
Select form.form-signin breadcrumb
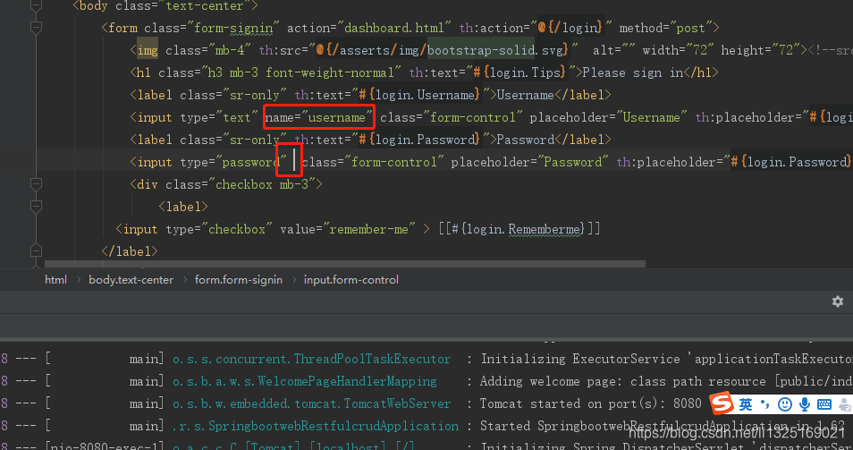click(238, 280)
